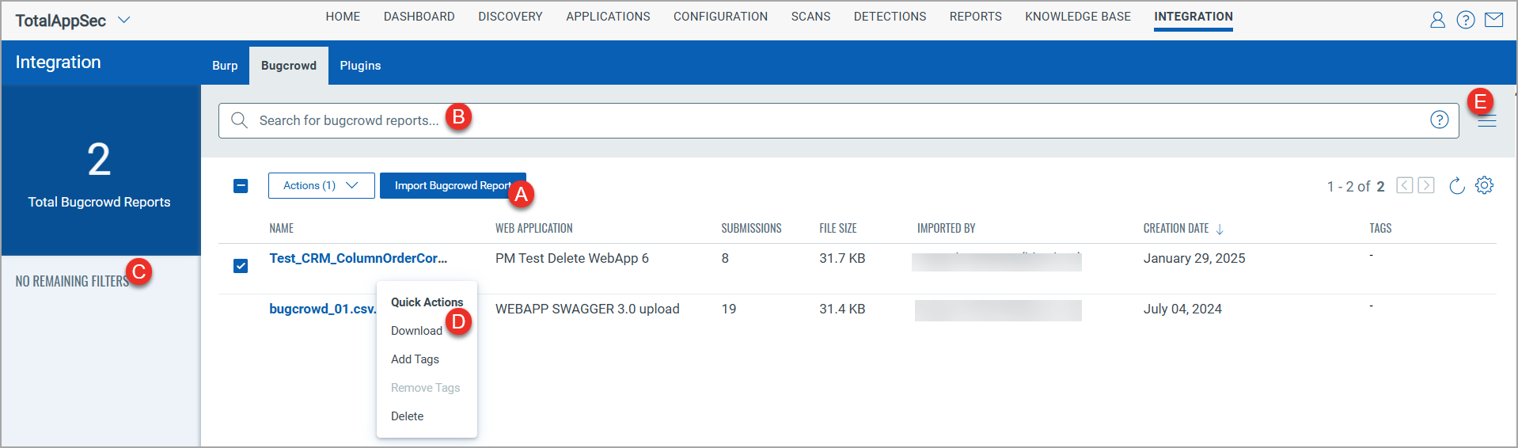Go to previous page arrow

1404,185
